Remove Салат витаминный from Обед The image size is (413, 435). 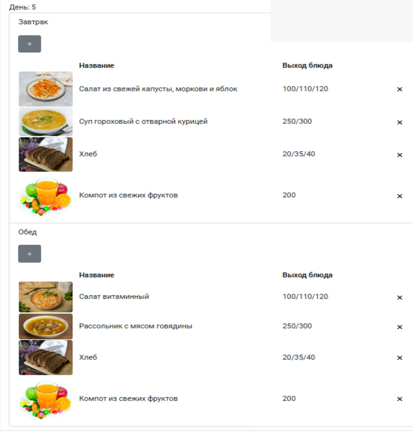point(399,298)
